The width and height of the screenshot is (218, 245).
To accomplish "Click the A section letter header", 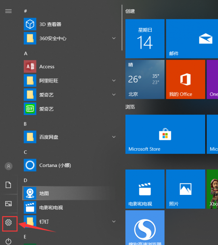I will click(x=26, y=54).
